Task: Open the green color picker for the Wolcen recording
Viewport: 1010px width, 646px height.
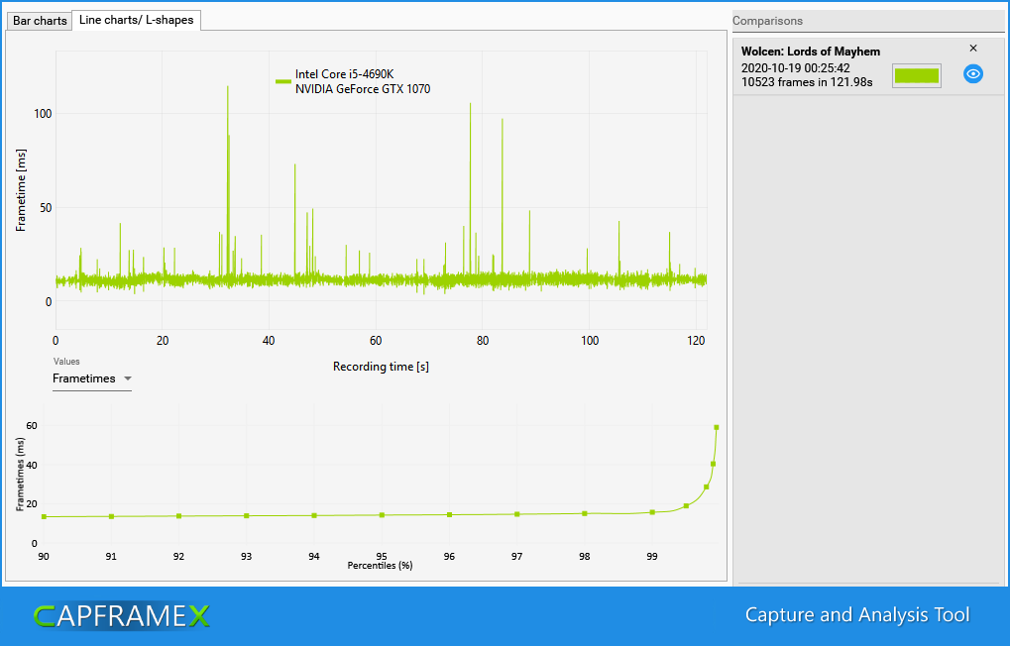Action: coord(916,76)
